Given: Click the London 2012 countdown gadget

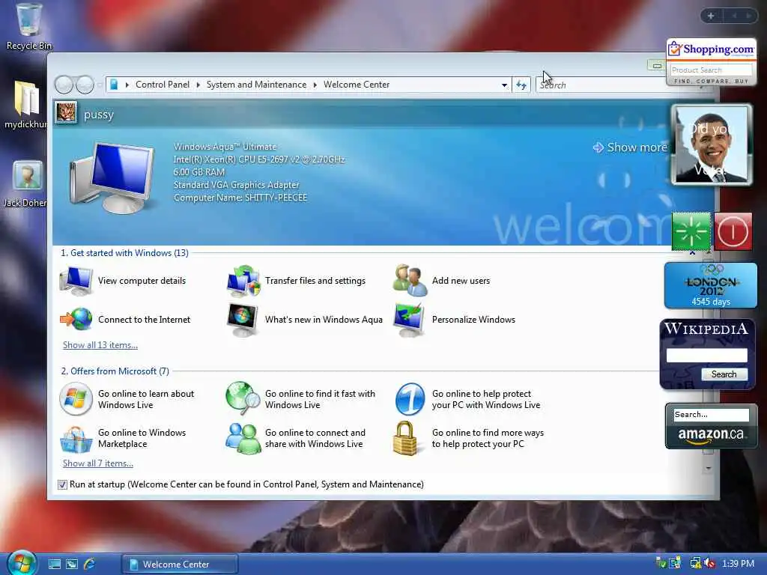Looking at the screenshot, I should [x=711, y=285].
